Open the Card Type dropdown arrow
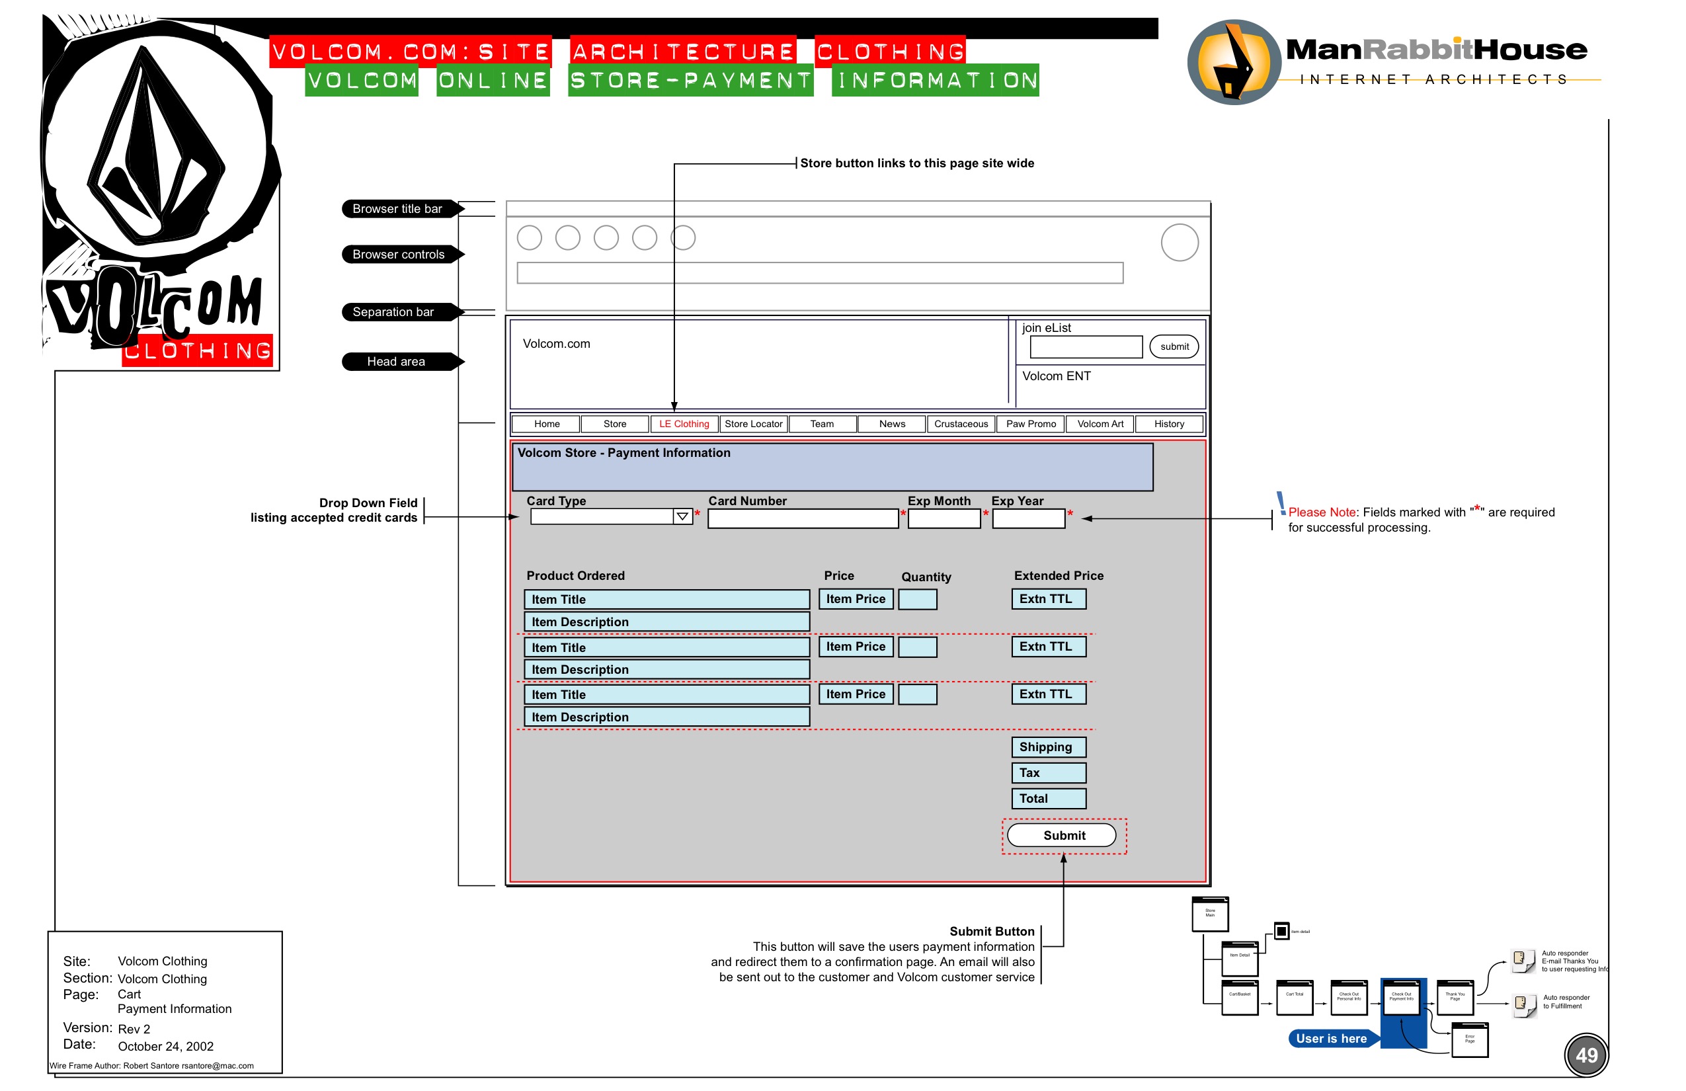 (x=682, y=517)
